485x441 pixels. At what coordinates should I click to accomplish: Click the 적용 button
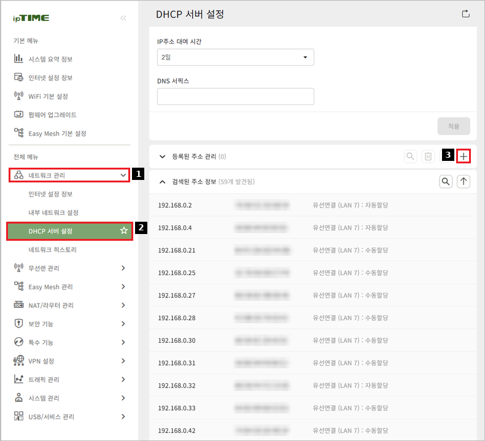(454, 126)
